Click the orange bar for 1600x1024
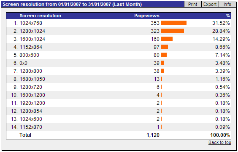238x152 pixels. coord(167,39)
